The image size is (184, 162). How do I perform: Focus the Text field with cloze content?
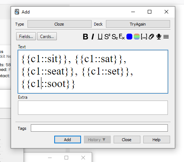click(x=93, y=72)
